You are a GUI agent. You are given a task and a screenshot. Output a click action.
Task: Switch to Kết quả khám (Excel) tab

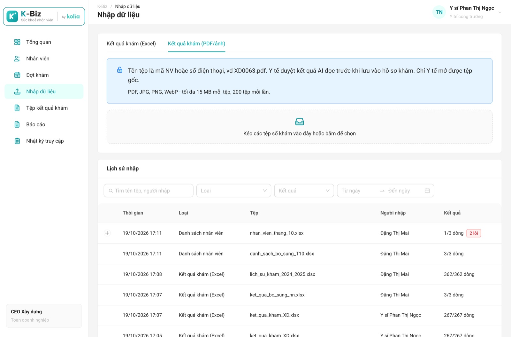click(131, 43)
